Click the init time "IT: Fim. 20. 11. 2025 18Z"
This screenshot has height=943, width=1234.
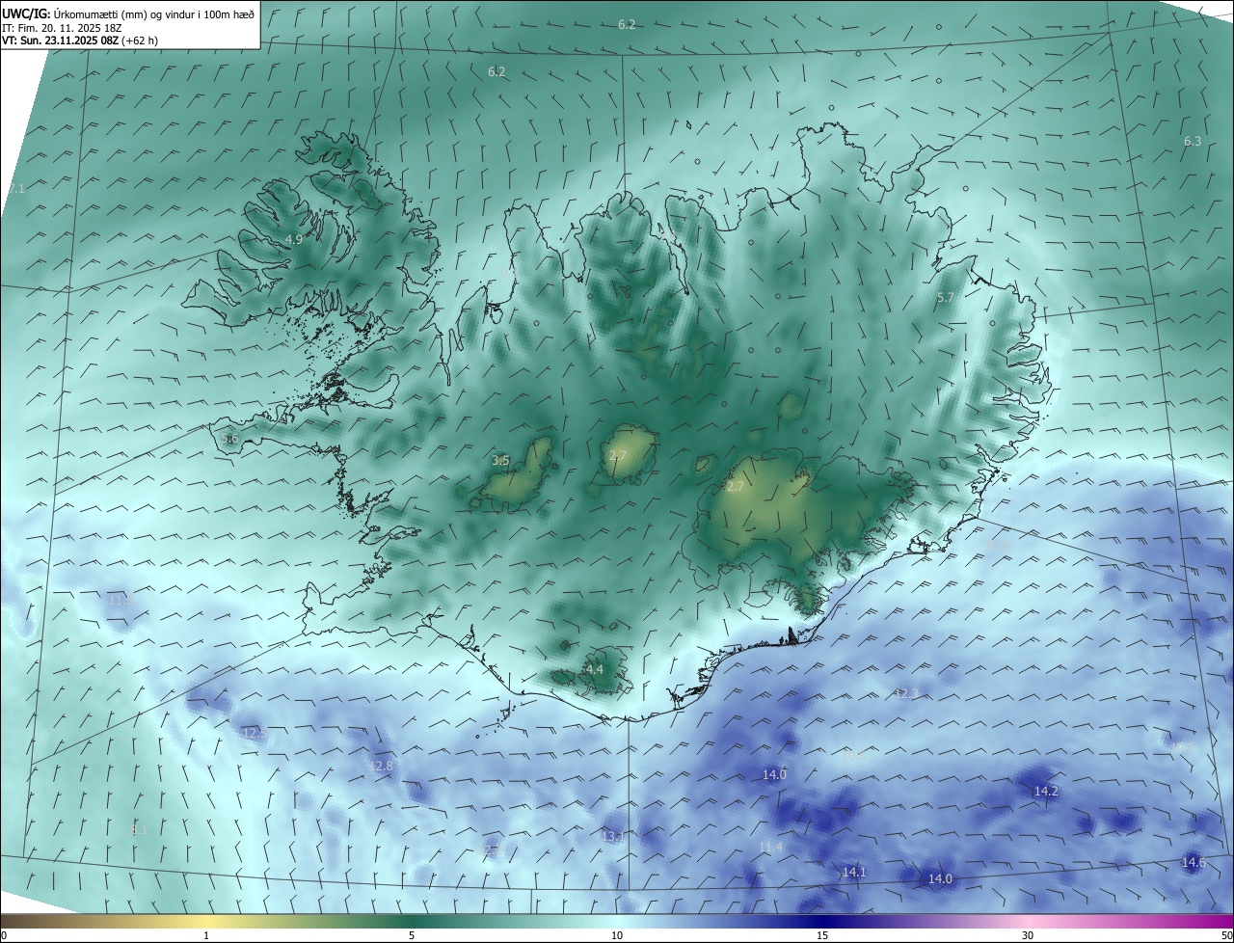click(x=62, y=28)
